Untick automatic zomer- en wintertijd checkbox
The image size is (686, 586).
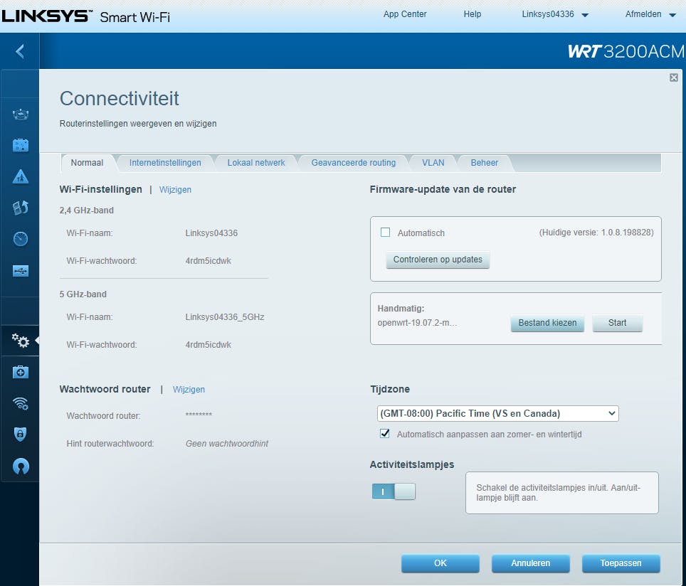pyautogui.click(x=384, y=433)
